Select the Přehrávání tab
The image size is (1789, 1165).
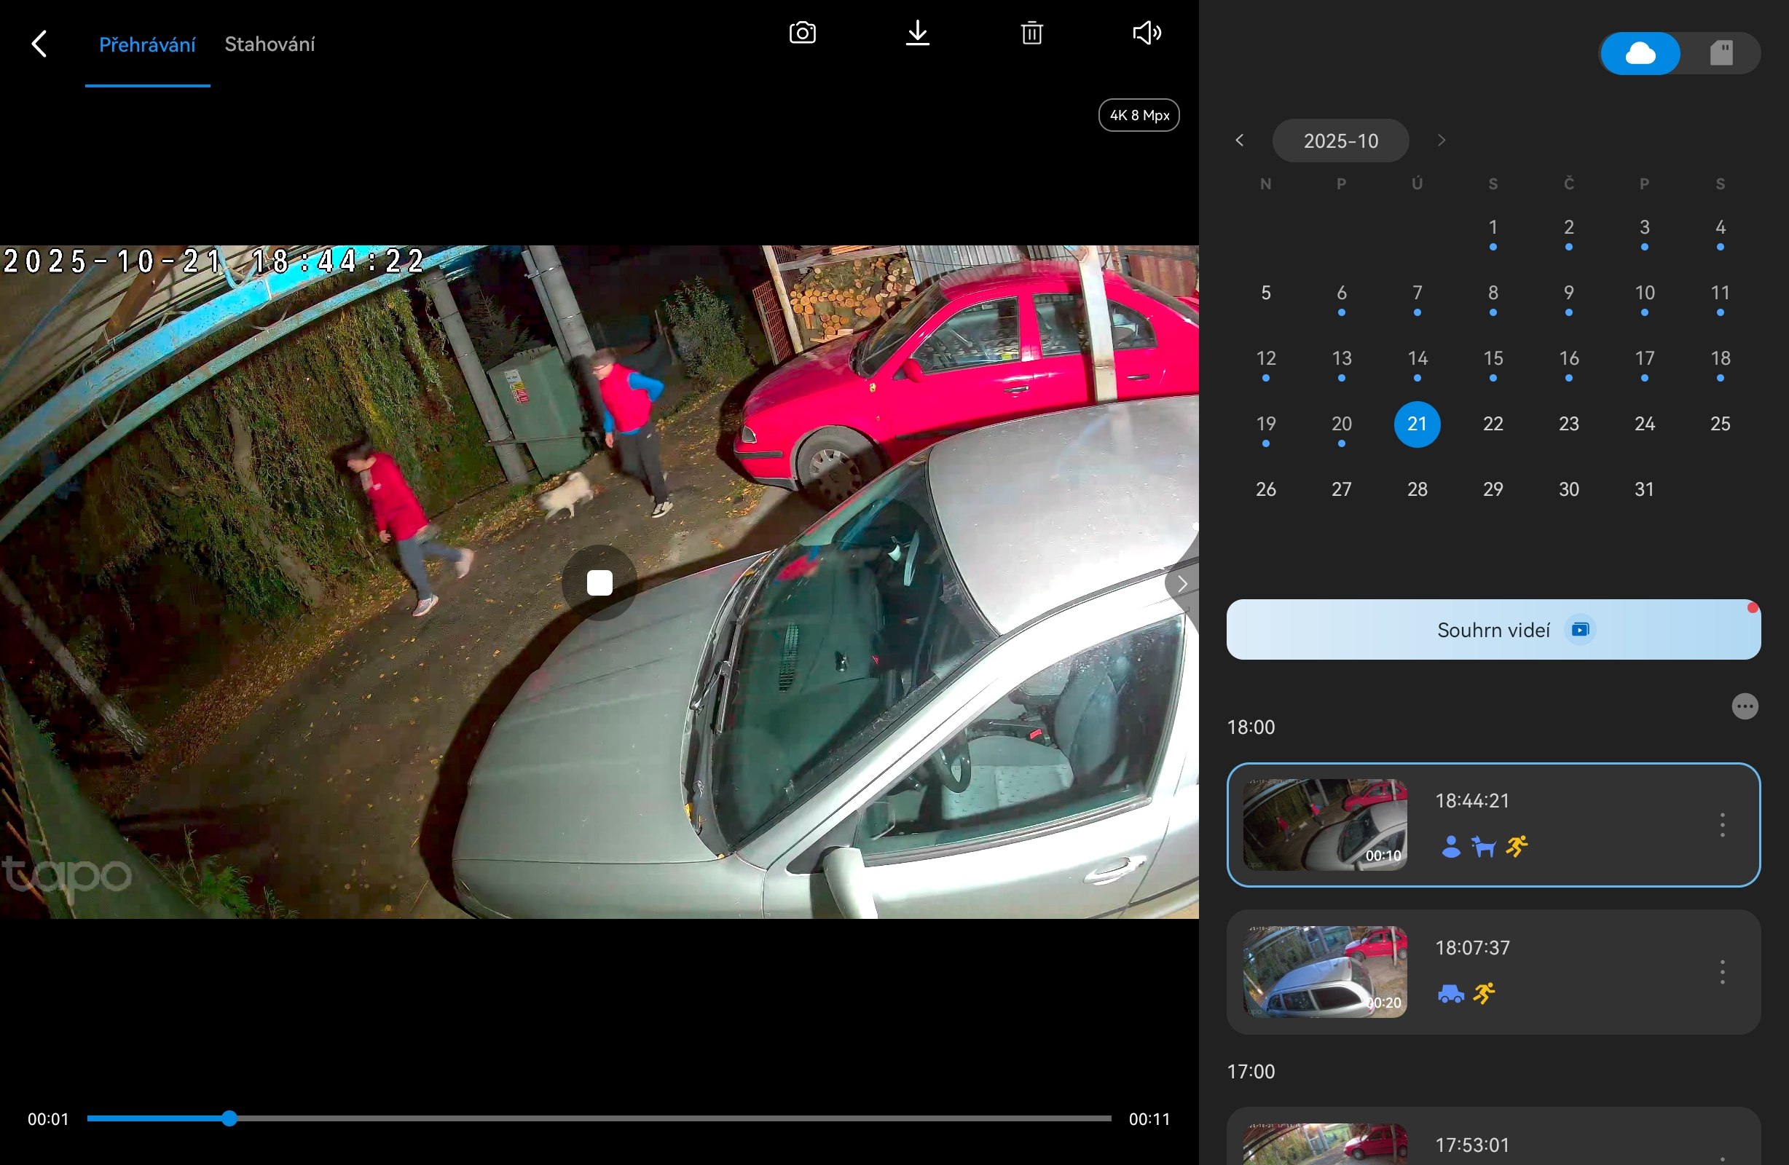147,44
